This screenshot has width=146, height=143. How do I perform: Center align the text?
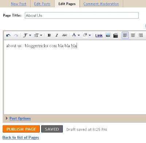[x=133, y=35]
